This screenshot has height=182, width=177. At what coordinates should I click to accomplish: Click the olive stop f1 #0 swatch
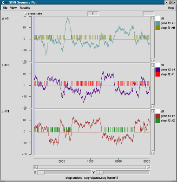[x=157, y=28]
